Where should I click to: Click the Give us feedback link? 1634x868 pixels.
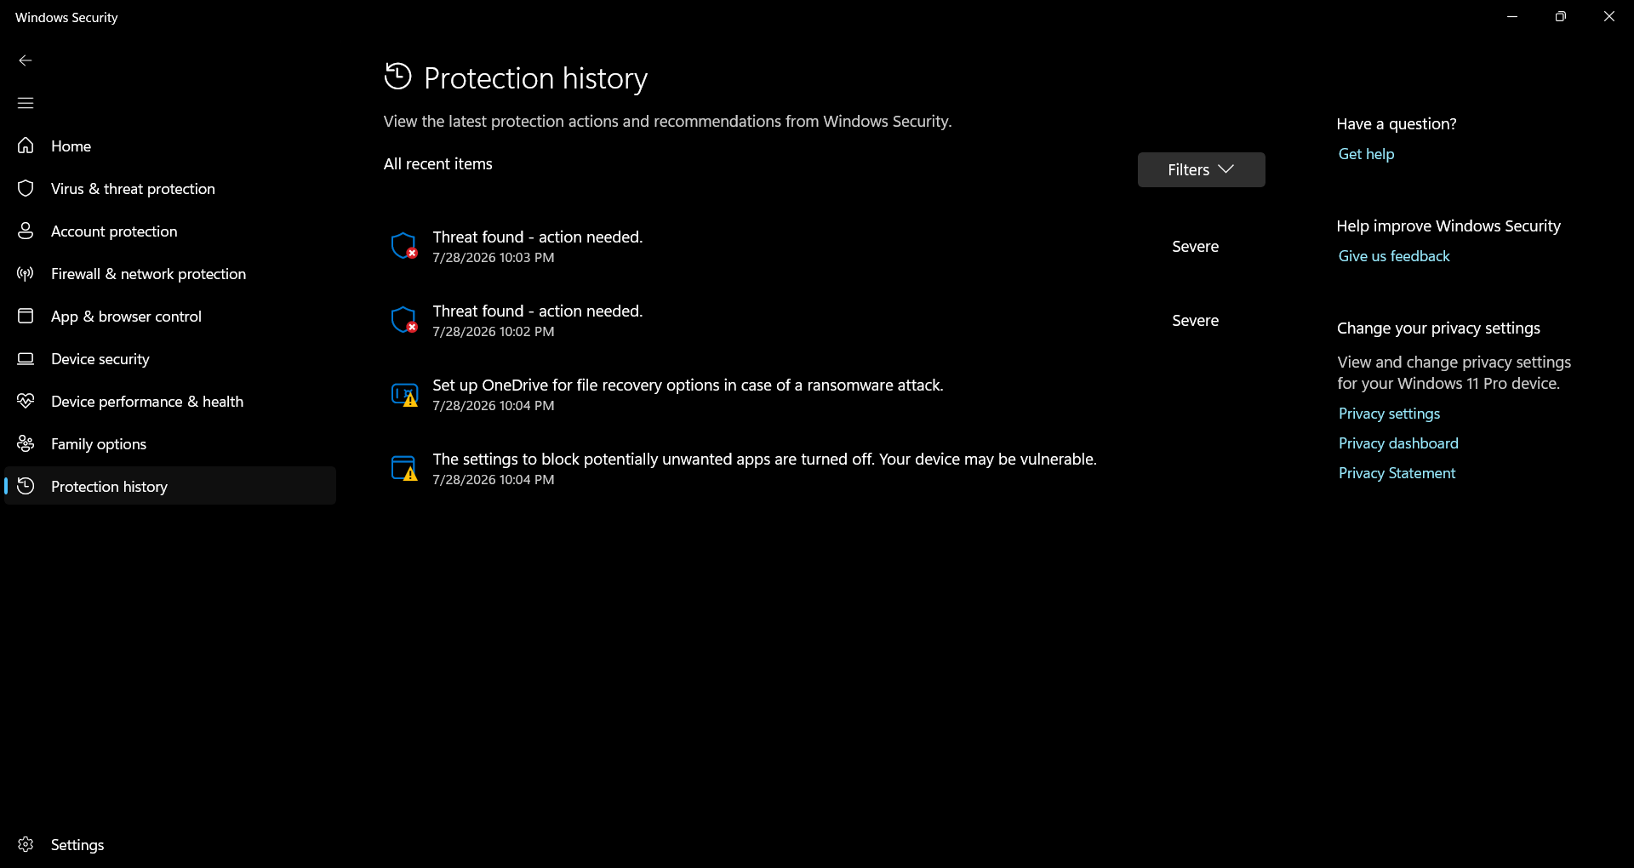click(1393, 256)
